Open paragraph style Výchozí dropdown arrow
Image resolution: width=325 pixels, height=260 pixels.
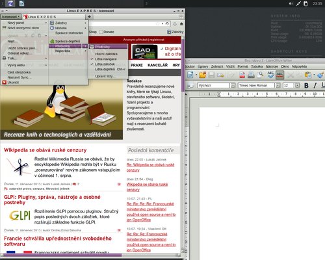pos(233,86)
